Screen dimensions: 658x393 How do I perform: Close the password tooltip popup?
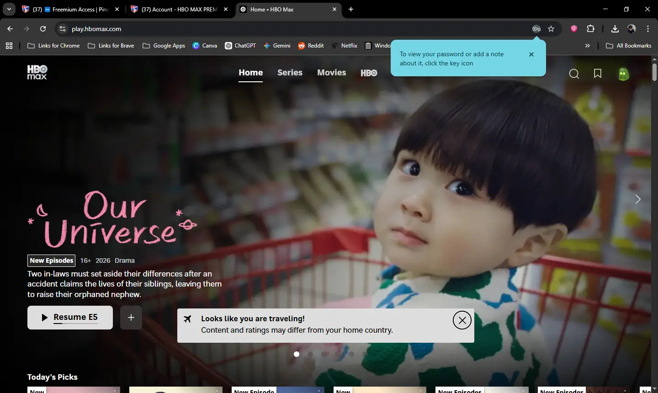coord(531,54)
